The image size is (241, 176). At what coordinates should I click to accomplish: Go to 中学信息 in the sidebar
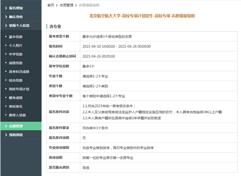(x=16, y=54)
